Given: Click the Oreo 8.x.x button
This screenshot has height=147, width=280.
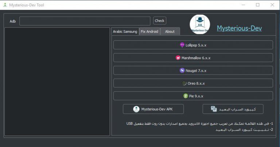Looking at the screenshot, I should click(x=193, y=83).
